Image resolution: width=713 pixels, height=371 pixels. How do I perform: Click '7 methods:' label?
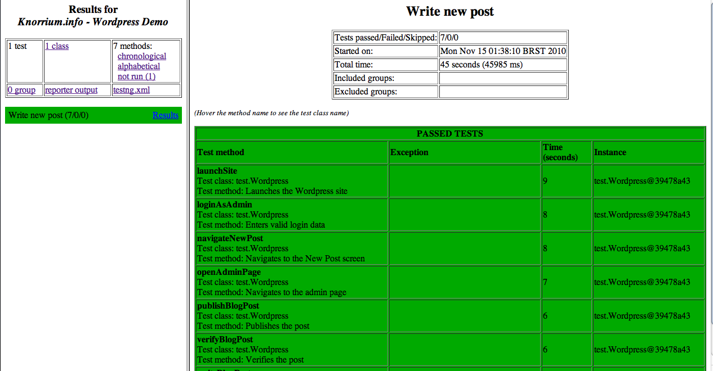coord(132,46)
